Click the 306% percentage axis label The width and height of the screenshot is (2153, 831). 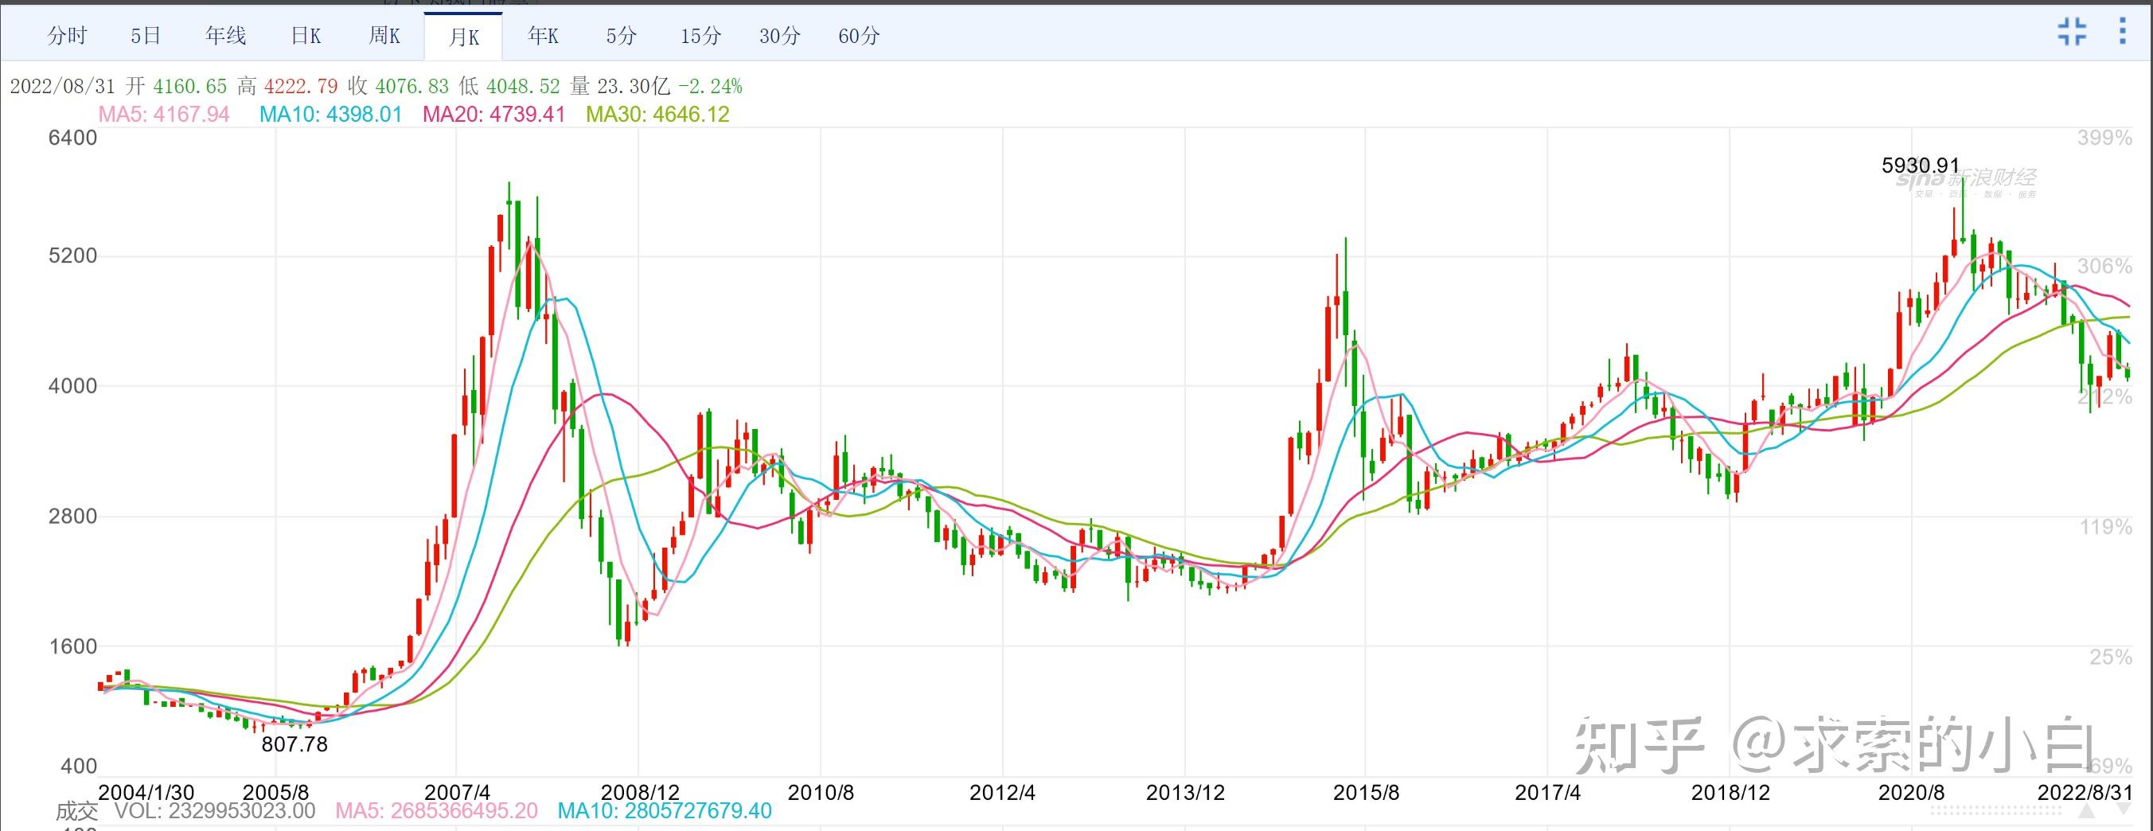pyautogui.click(x=2105, y=267)
